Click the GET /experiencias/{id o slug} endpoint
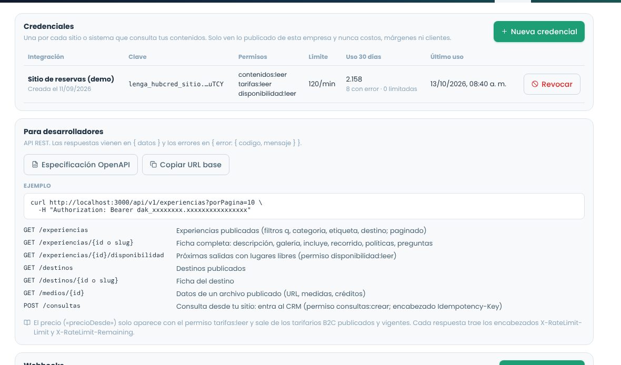This screenshot has width=621, height=365. (x=78, y=242)
